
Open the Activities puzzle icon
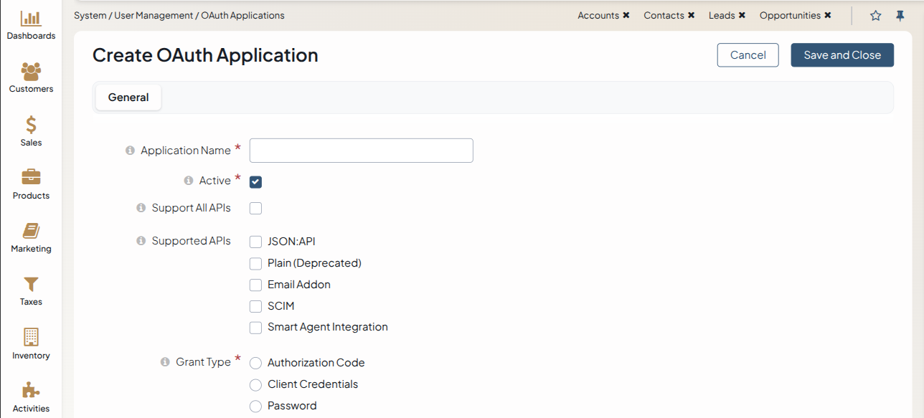click(x=31, y=391)
